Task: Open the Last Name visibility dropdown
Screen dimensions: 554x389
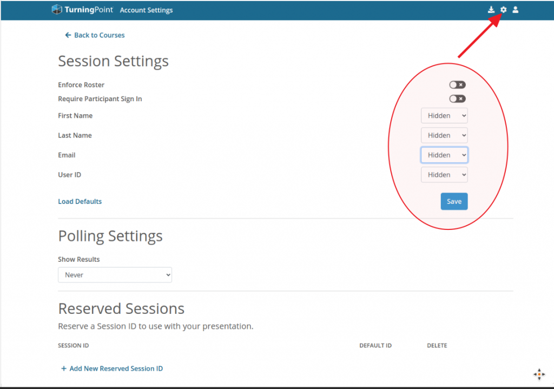Action: [x=444, y=135]
